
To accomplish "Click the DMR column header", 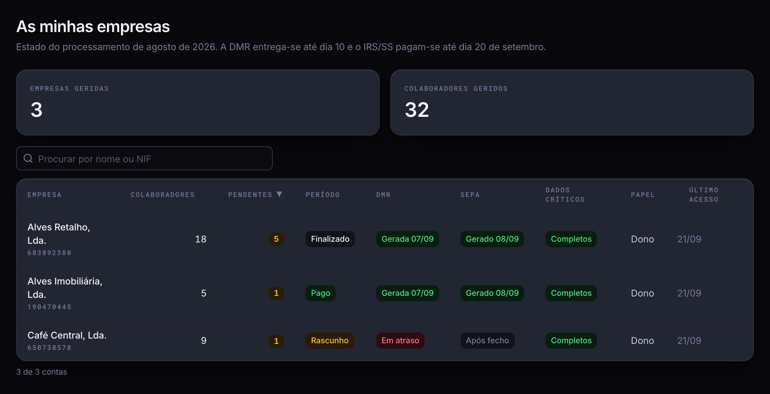I will (x=383, y=195).
